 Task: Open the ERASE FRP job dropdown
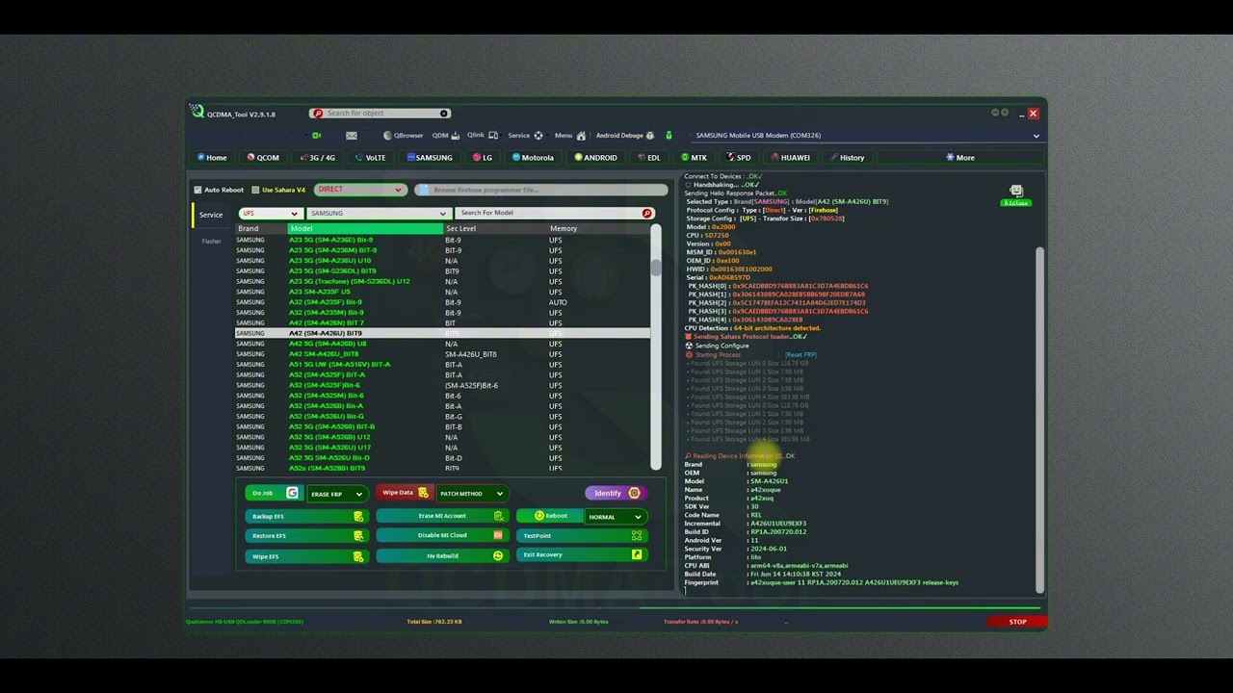336,494
